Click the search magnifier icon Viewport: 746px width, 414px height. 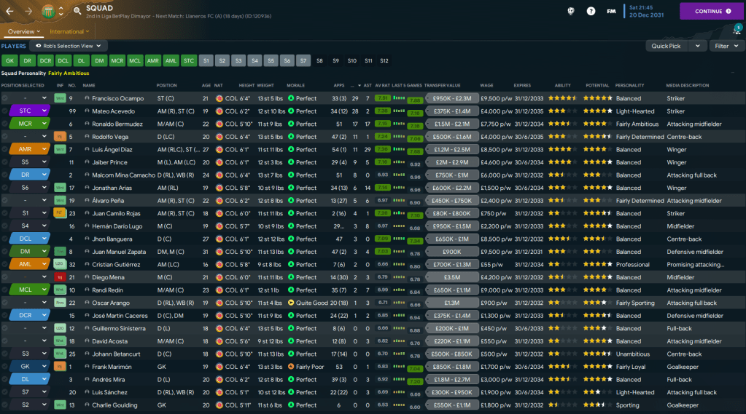point(77,11)
